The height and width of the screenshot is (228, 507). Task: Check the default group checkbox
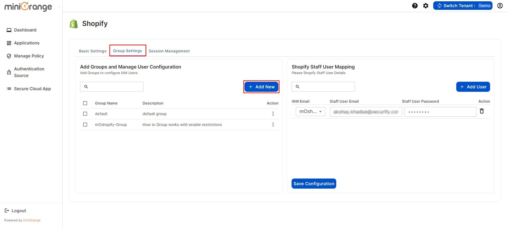coord(85,114)
